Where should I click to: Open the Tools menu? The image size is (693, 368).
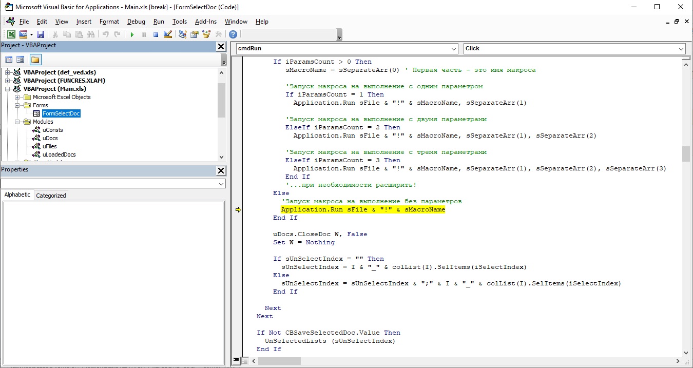point(180,22)
